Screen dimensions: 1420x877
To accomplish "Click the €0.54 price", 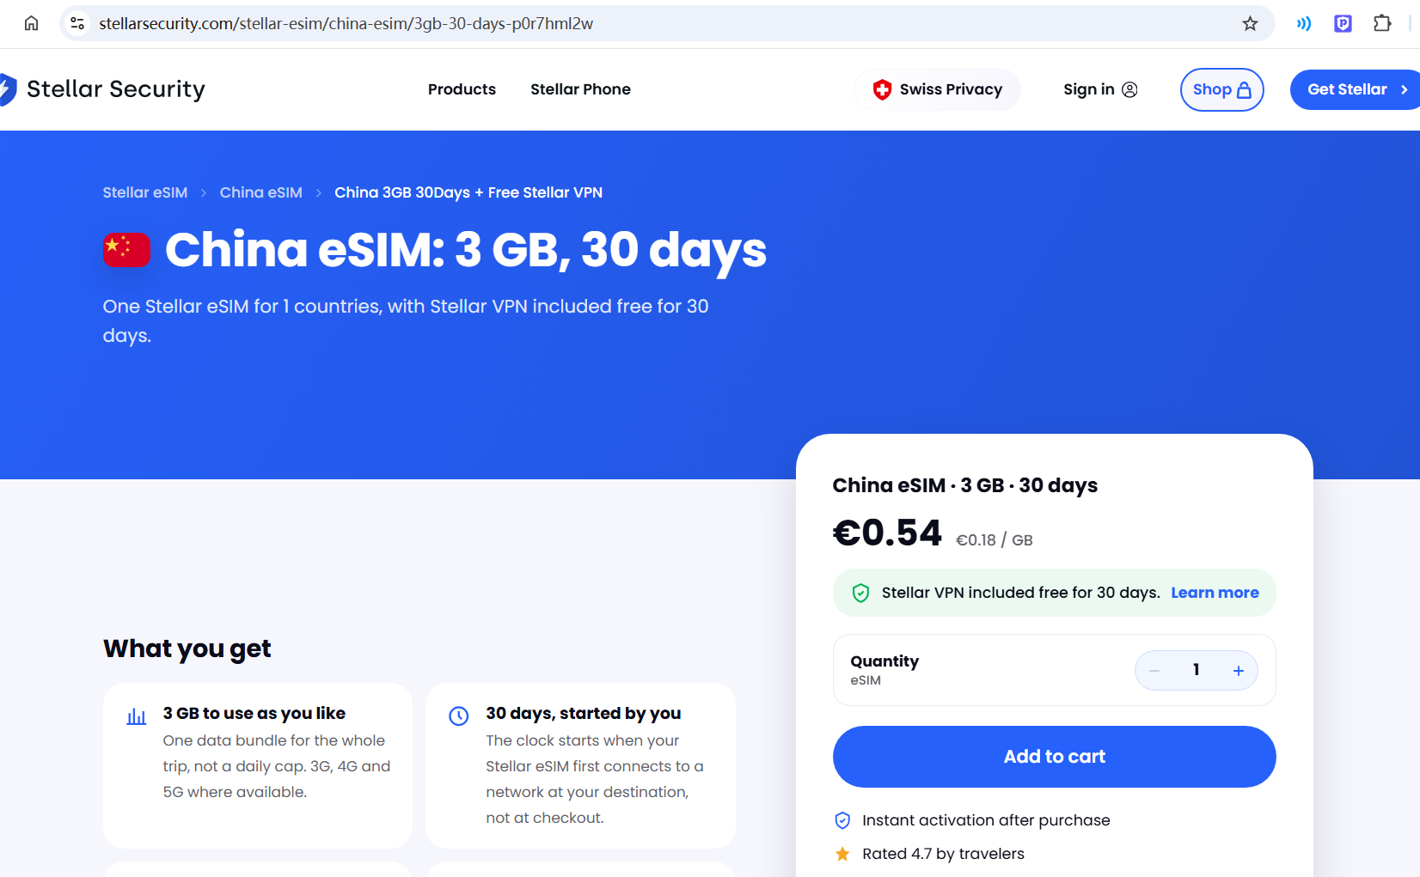I will pyautogui.click(x=887, y=533).
